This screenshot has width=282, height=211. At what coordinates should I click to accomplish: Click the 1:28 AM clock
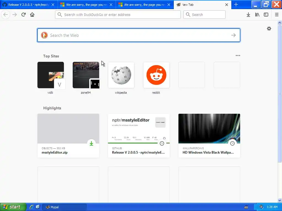(x=272, y=207)
